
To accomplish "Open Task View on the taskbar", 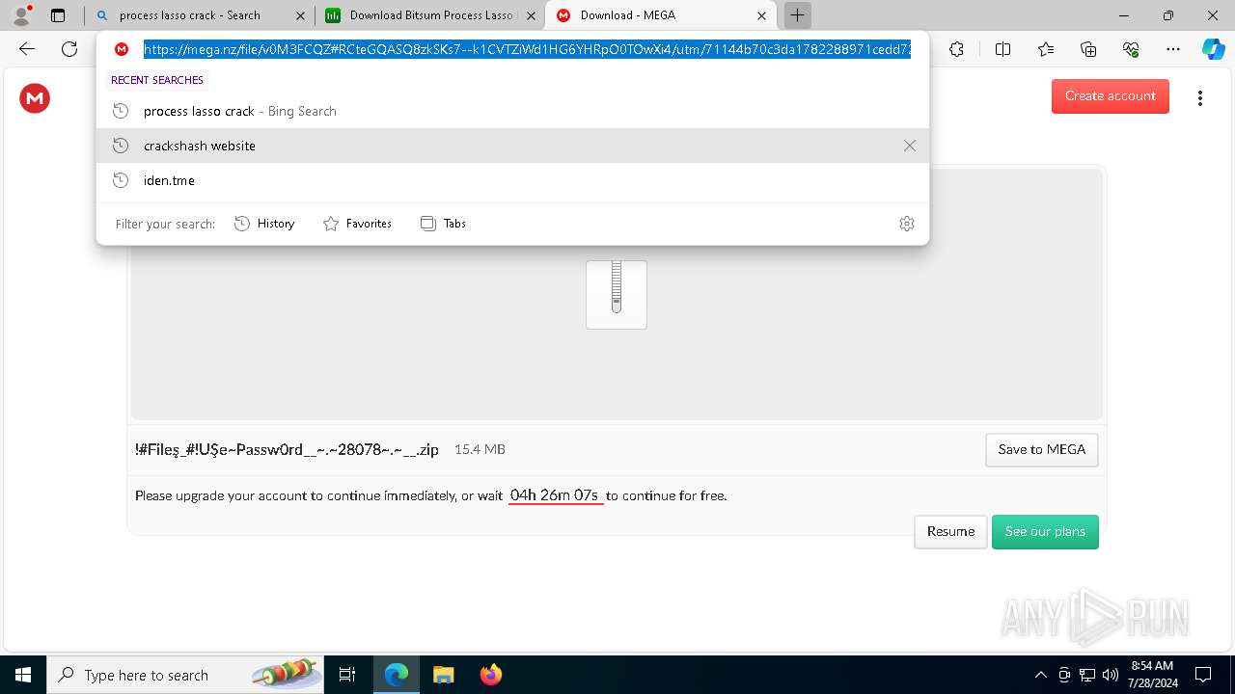I will [347, 675].
